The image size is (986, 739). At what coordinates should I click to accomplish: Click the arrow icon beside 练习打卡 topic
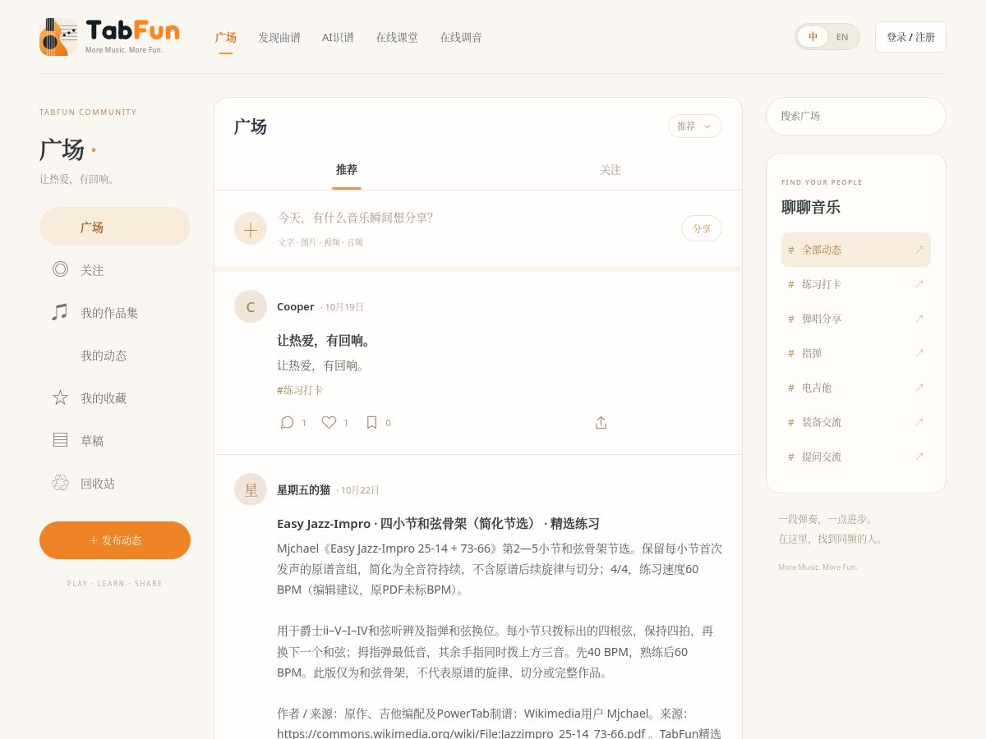[x=919, y=284]
